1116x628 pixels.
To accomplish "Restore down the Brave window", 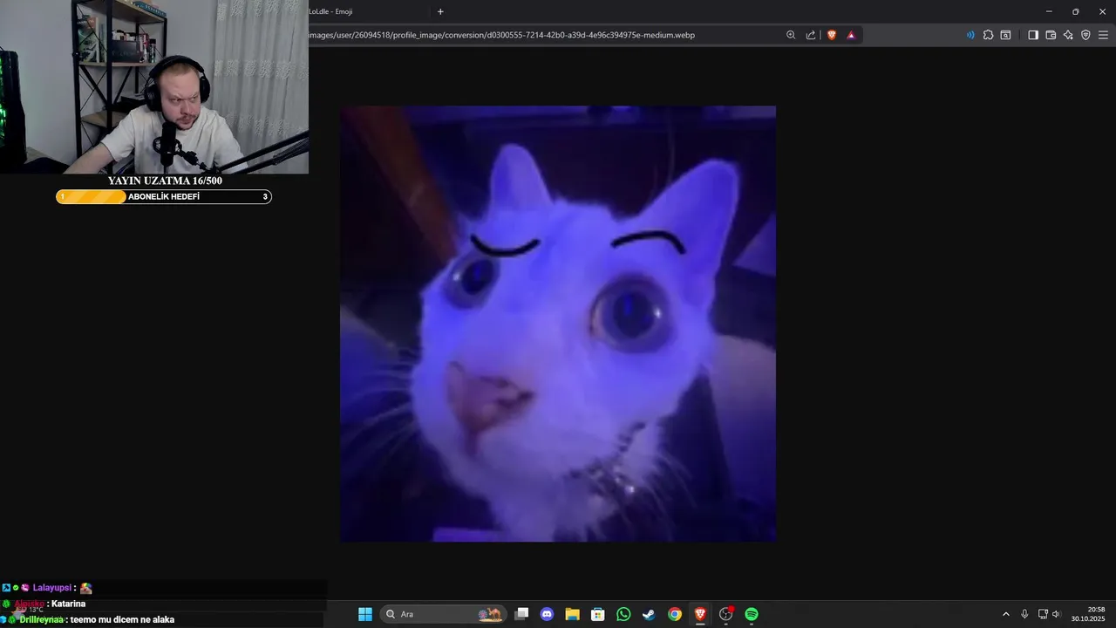I will pyautogui.click(x=1075, y=11).
